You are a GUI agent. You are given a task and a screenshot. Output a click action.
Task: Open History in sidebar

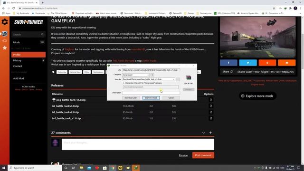[x=28, y=60]
